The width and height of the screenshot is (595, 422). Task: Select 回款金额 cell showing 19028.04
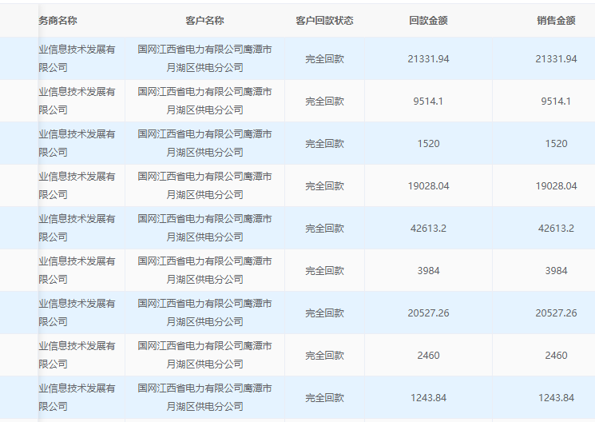click(428, 186)
